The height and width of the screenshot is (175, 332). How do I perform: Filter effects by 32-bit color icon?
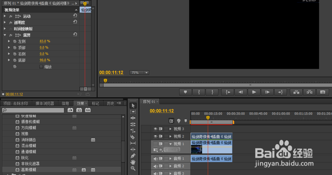(79, 110)
